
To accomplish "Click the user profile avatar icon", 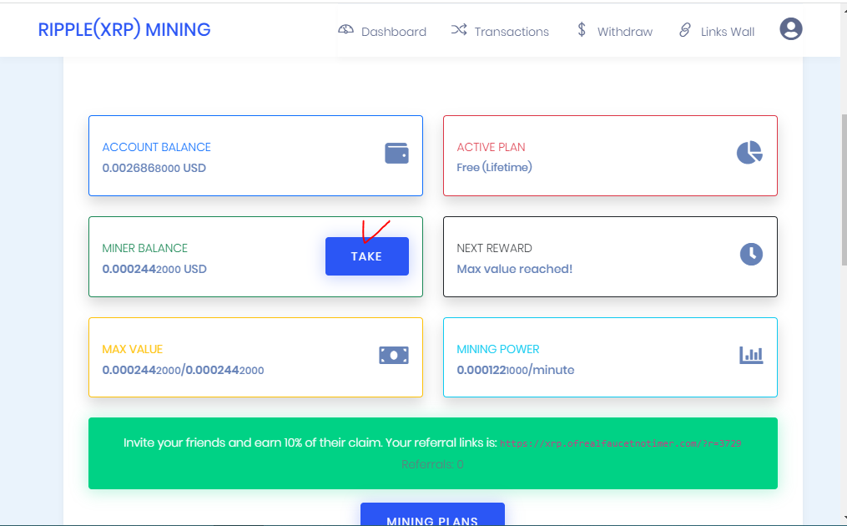I will click(791, 29).
